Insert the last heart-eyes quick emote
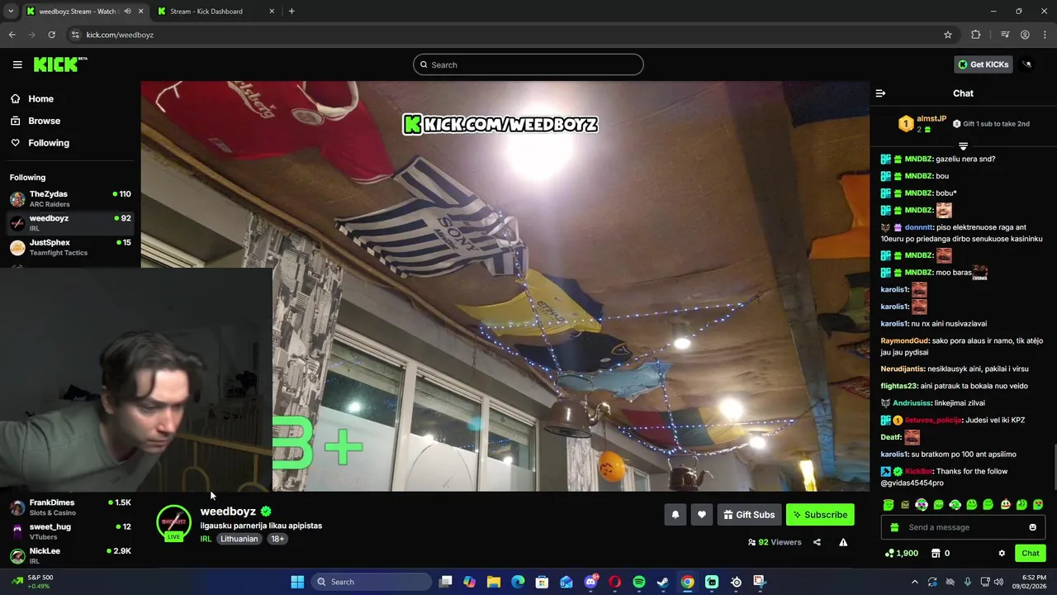This screenshot has width=1057, height=595. 1038,505
